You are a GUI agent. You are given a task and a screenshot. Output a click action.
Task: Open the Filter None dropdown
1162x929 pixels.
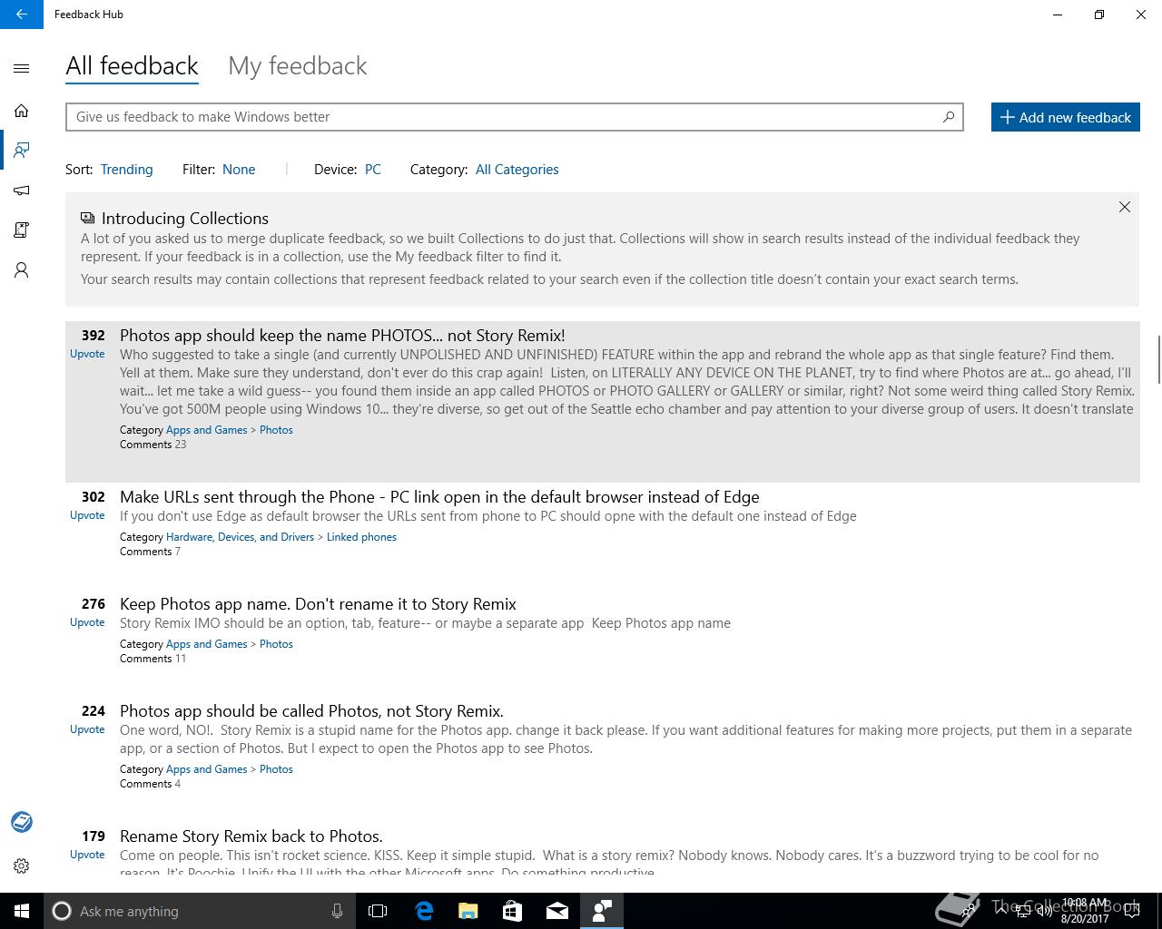tap(239, 170)
